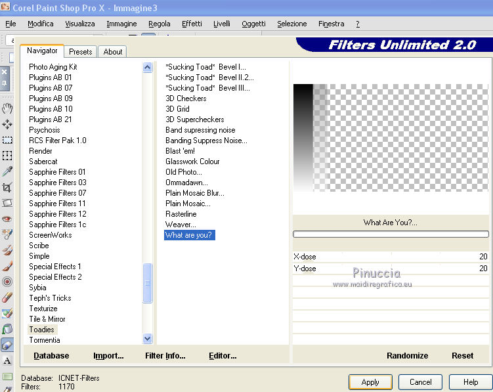Screen dimensions: 493x392
Task: Open Filter Info...
Action: click(x=165, y=355)
